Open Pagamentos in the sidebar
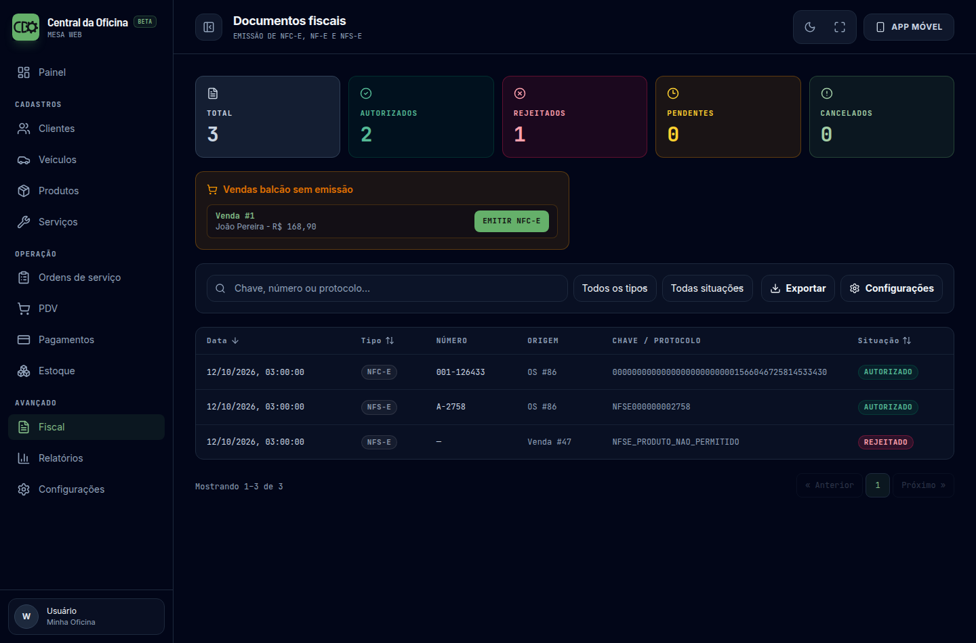 pos(86,340)
